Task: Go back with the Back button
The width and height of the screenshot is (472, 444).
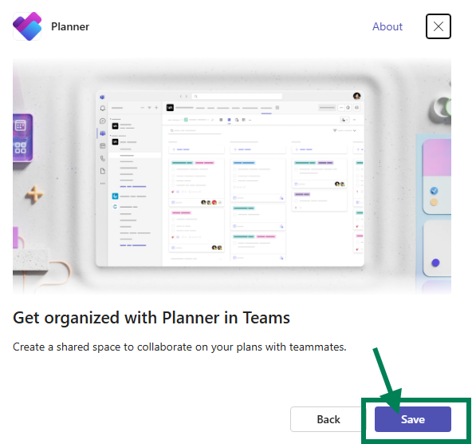Action: point(328,419)
